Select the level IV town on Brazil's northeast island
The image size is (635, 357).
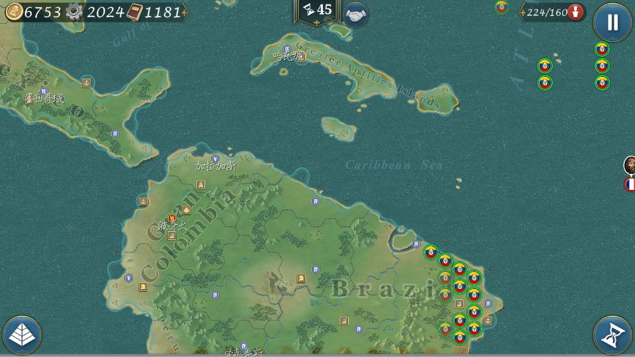pos(416,244)
